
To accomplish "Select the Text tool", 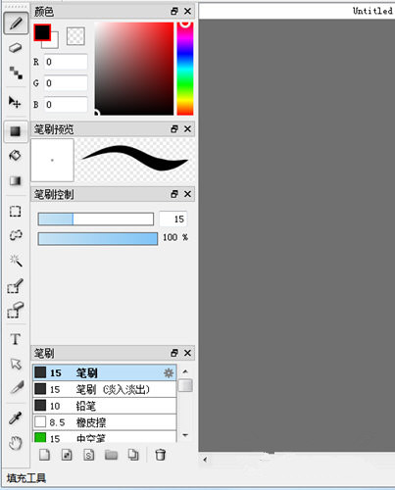I will coord(16,339).
